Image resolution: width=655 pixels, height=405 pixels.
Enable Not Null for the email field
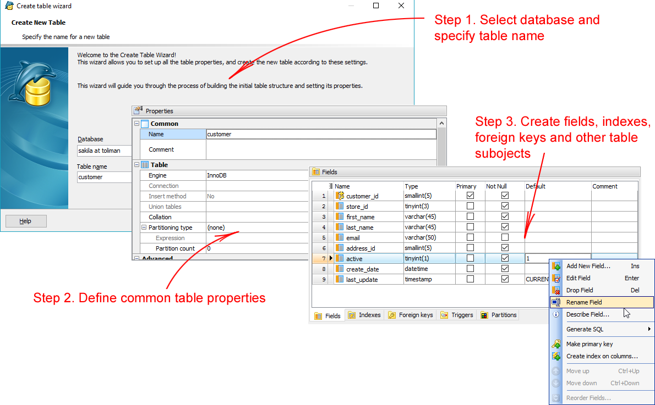coord(505,238)
